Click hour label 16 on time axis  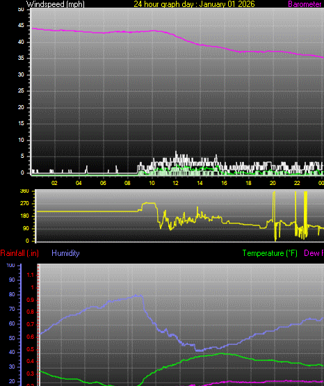(224, 183)
